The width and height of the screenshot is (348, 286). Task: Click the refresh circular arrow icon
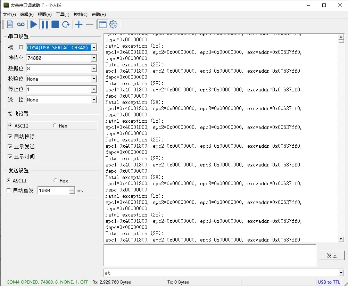[x=66, y=24]
